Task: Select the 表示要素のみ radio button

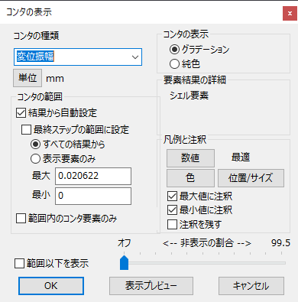Action: tap(35, 159)
